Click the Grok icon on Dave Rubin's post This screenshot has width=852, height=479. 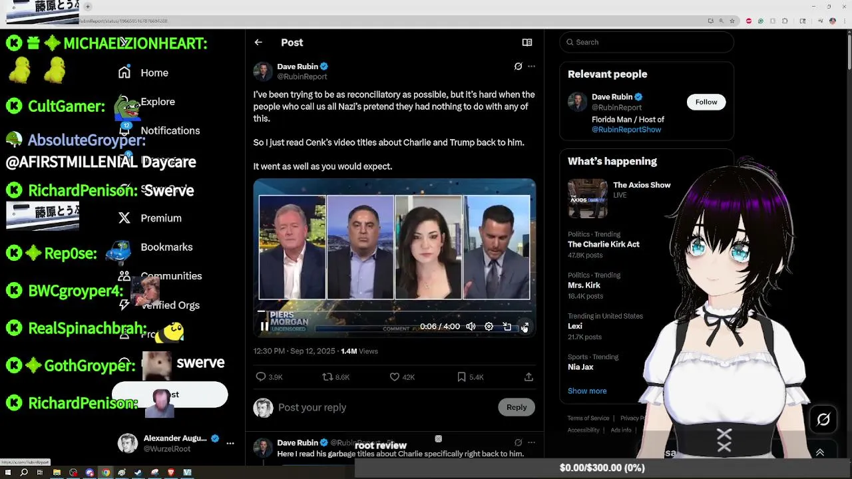pyautogui.click(x=518, y=67)
